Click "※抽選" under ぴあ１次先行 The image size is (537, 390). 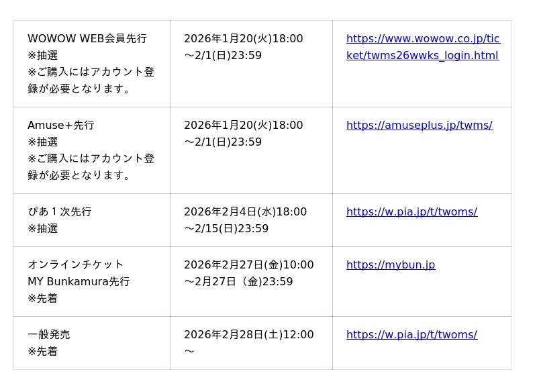(43, 229)
